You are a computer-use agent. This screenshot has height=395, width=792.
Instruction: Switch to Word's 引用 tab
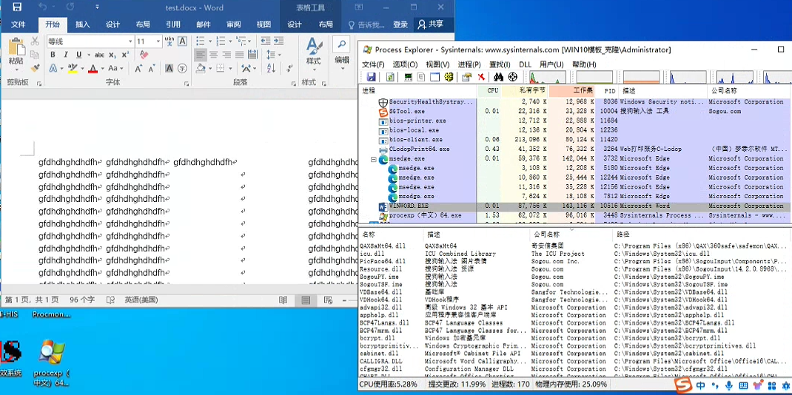point(173,24)
